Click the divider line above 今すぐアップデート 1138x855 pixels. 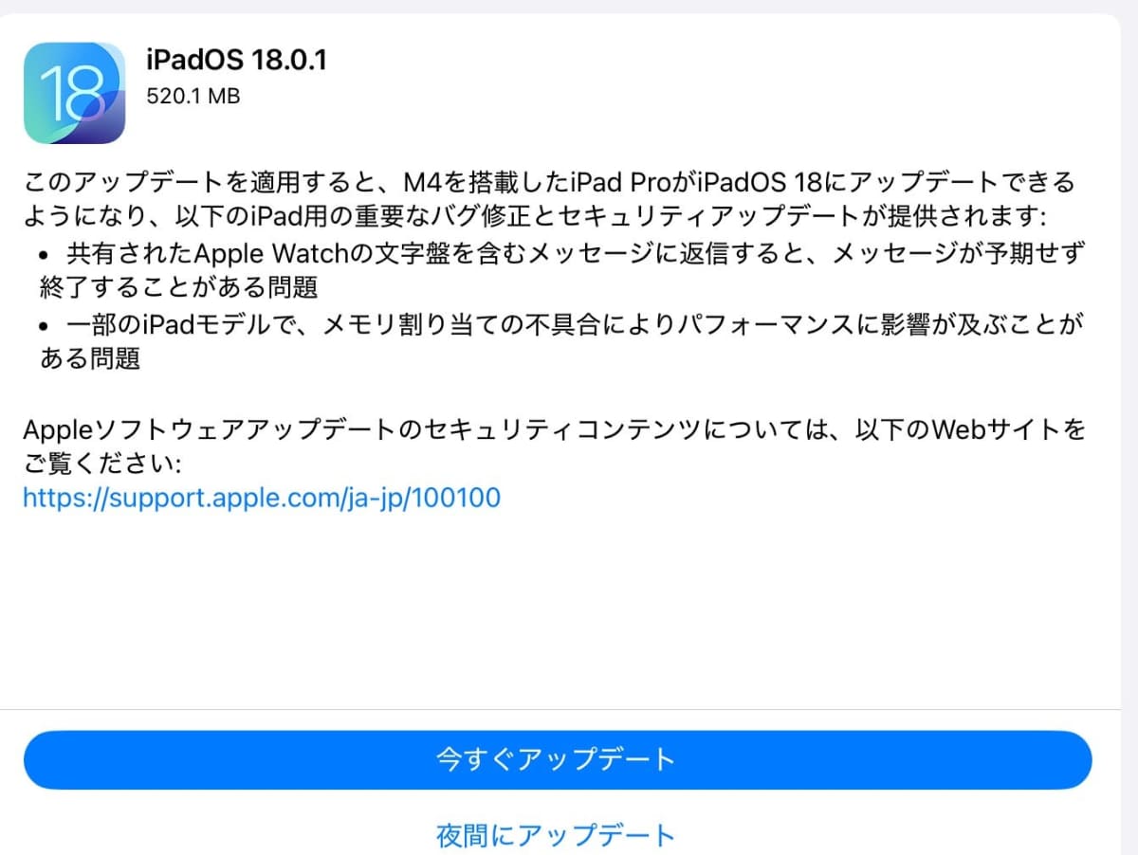point(569,709)
